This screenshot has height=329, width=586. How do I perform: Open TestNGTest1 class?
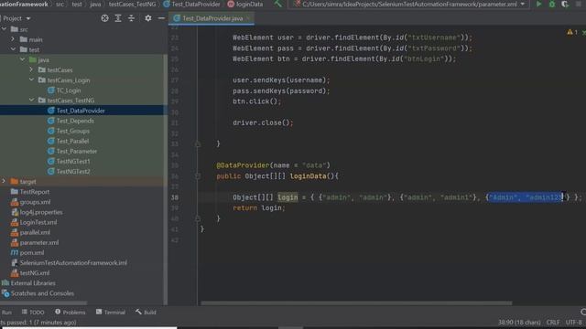(73, 161)
